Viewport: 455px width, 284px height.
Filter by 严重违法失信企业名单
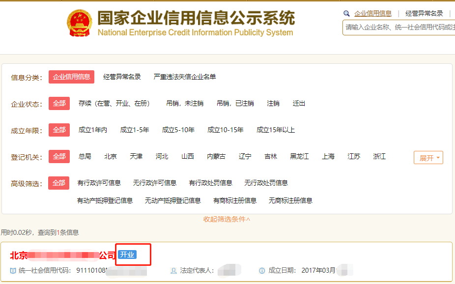185,77
